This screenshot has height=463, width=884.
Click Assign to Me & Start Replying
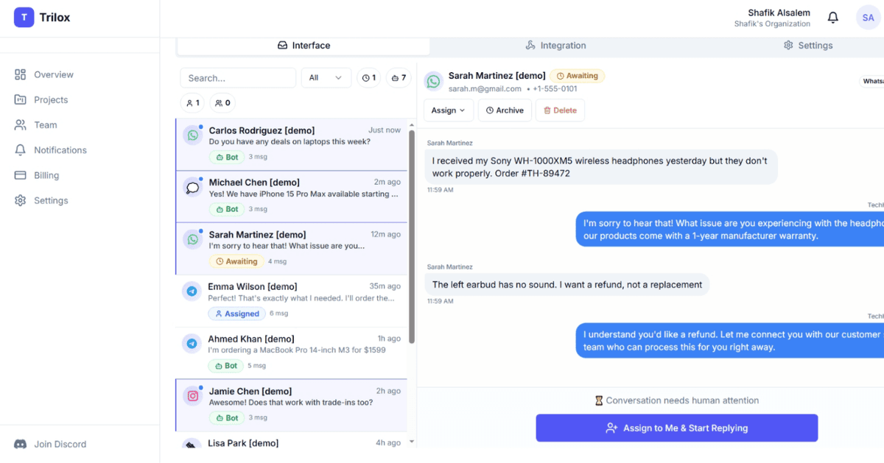(676, 428)
